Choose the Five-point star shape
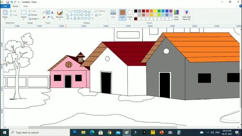Image resolution: width=242 pixels, height=136 pixels. [x=75, y=19]
